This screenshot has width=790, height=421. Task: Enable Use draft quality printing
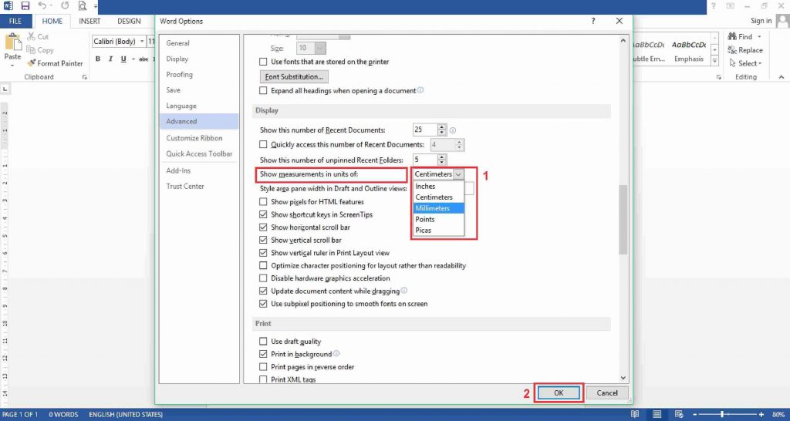coord(263,342)
